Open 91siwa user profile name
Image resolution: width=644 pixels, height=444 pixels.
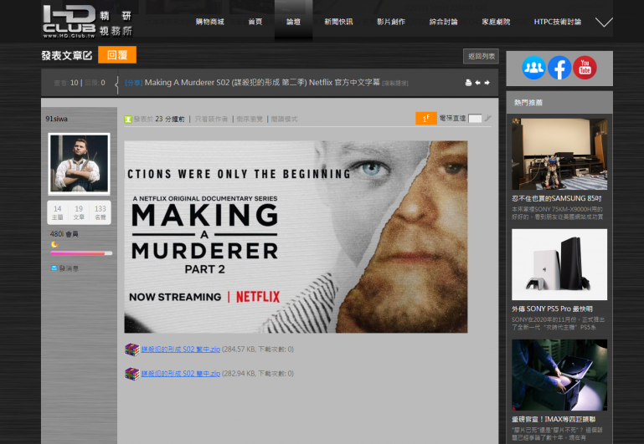coord(56,119)
